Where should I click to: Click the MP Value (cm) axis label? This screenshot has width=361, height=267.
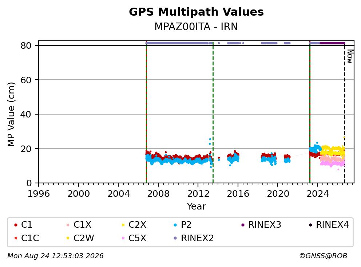(11, 114)
